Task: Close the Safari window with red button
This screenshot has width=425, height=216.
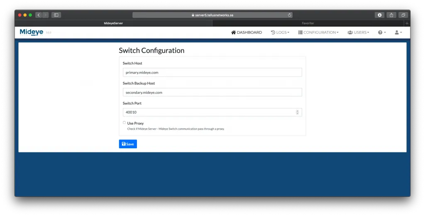Action: (20, 15)
